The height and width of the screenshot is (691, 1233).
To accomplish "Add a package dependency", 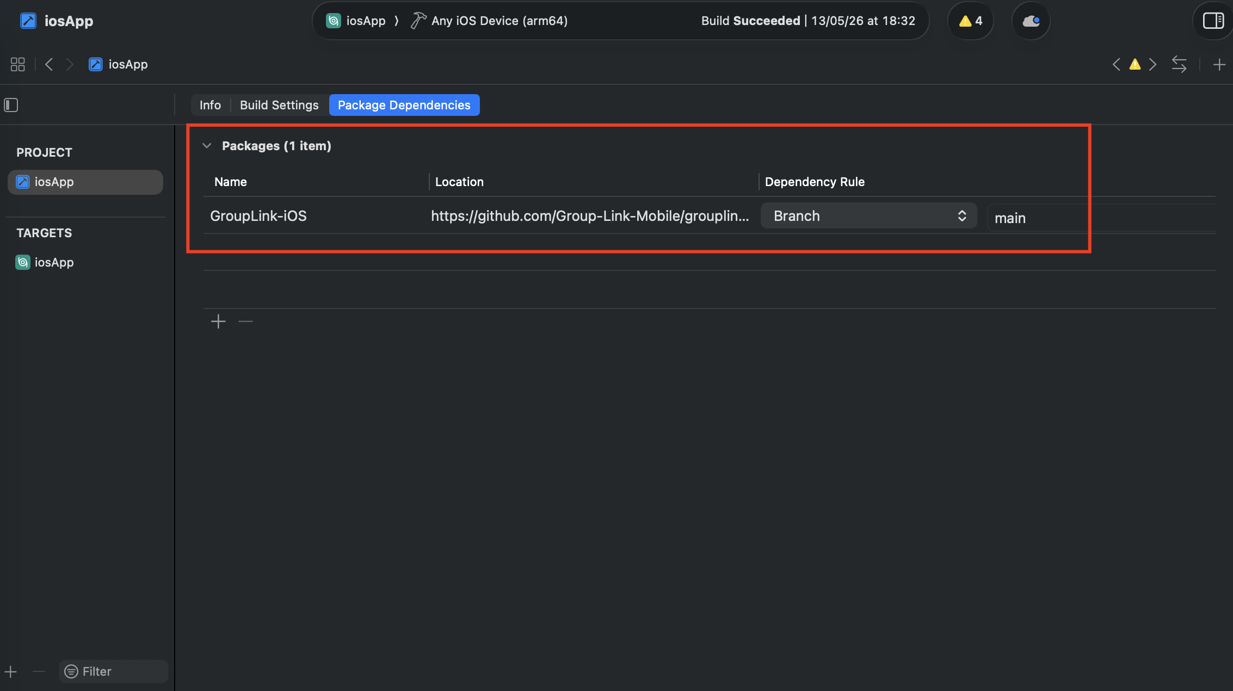I will [218, 322].
